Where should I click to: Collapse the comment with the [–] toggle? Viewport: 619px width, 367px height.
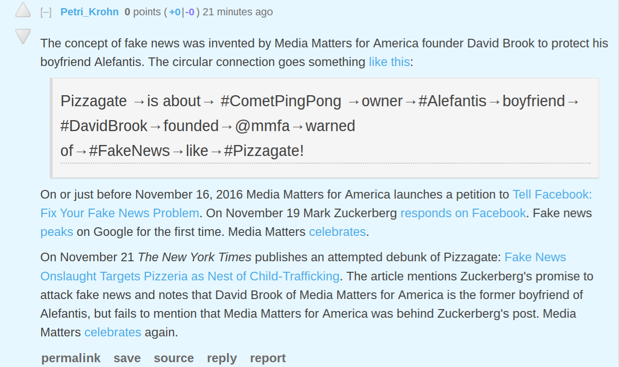click(46, 12)
